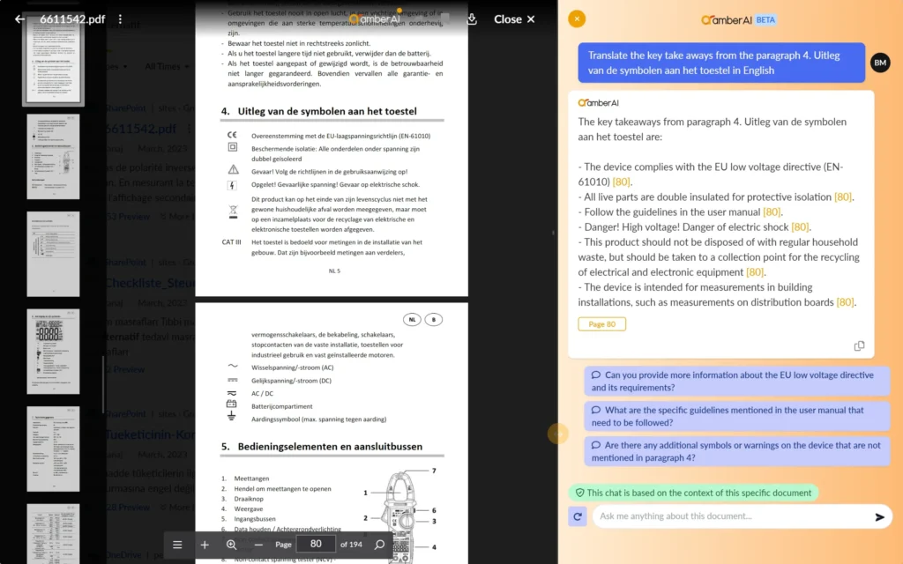Copy the amberAI response to the clipboard

859,346
